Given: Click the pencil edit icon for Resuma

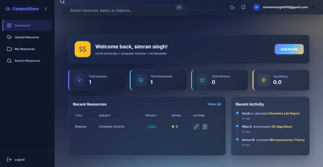Looking at the screenshot, I should click(196, 126).
